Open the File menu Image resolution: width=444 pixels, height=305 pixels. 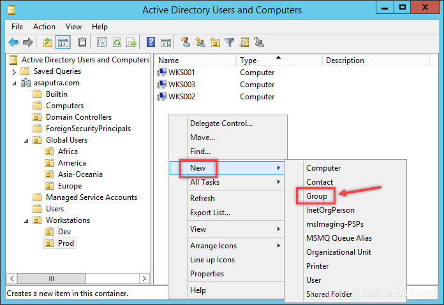17,27
